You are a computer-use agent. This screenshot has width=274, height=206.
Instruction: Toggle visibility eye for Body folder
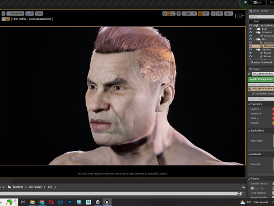tap(251, 29)
